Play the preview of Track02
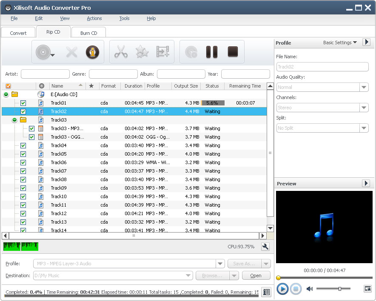The width and height of the screenshot is (376, 301). click(x=282, y=289)
